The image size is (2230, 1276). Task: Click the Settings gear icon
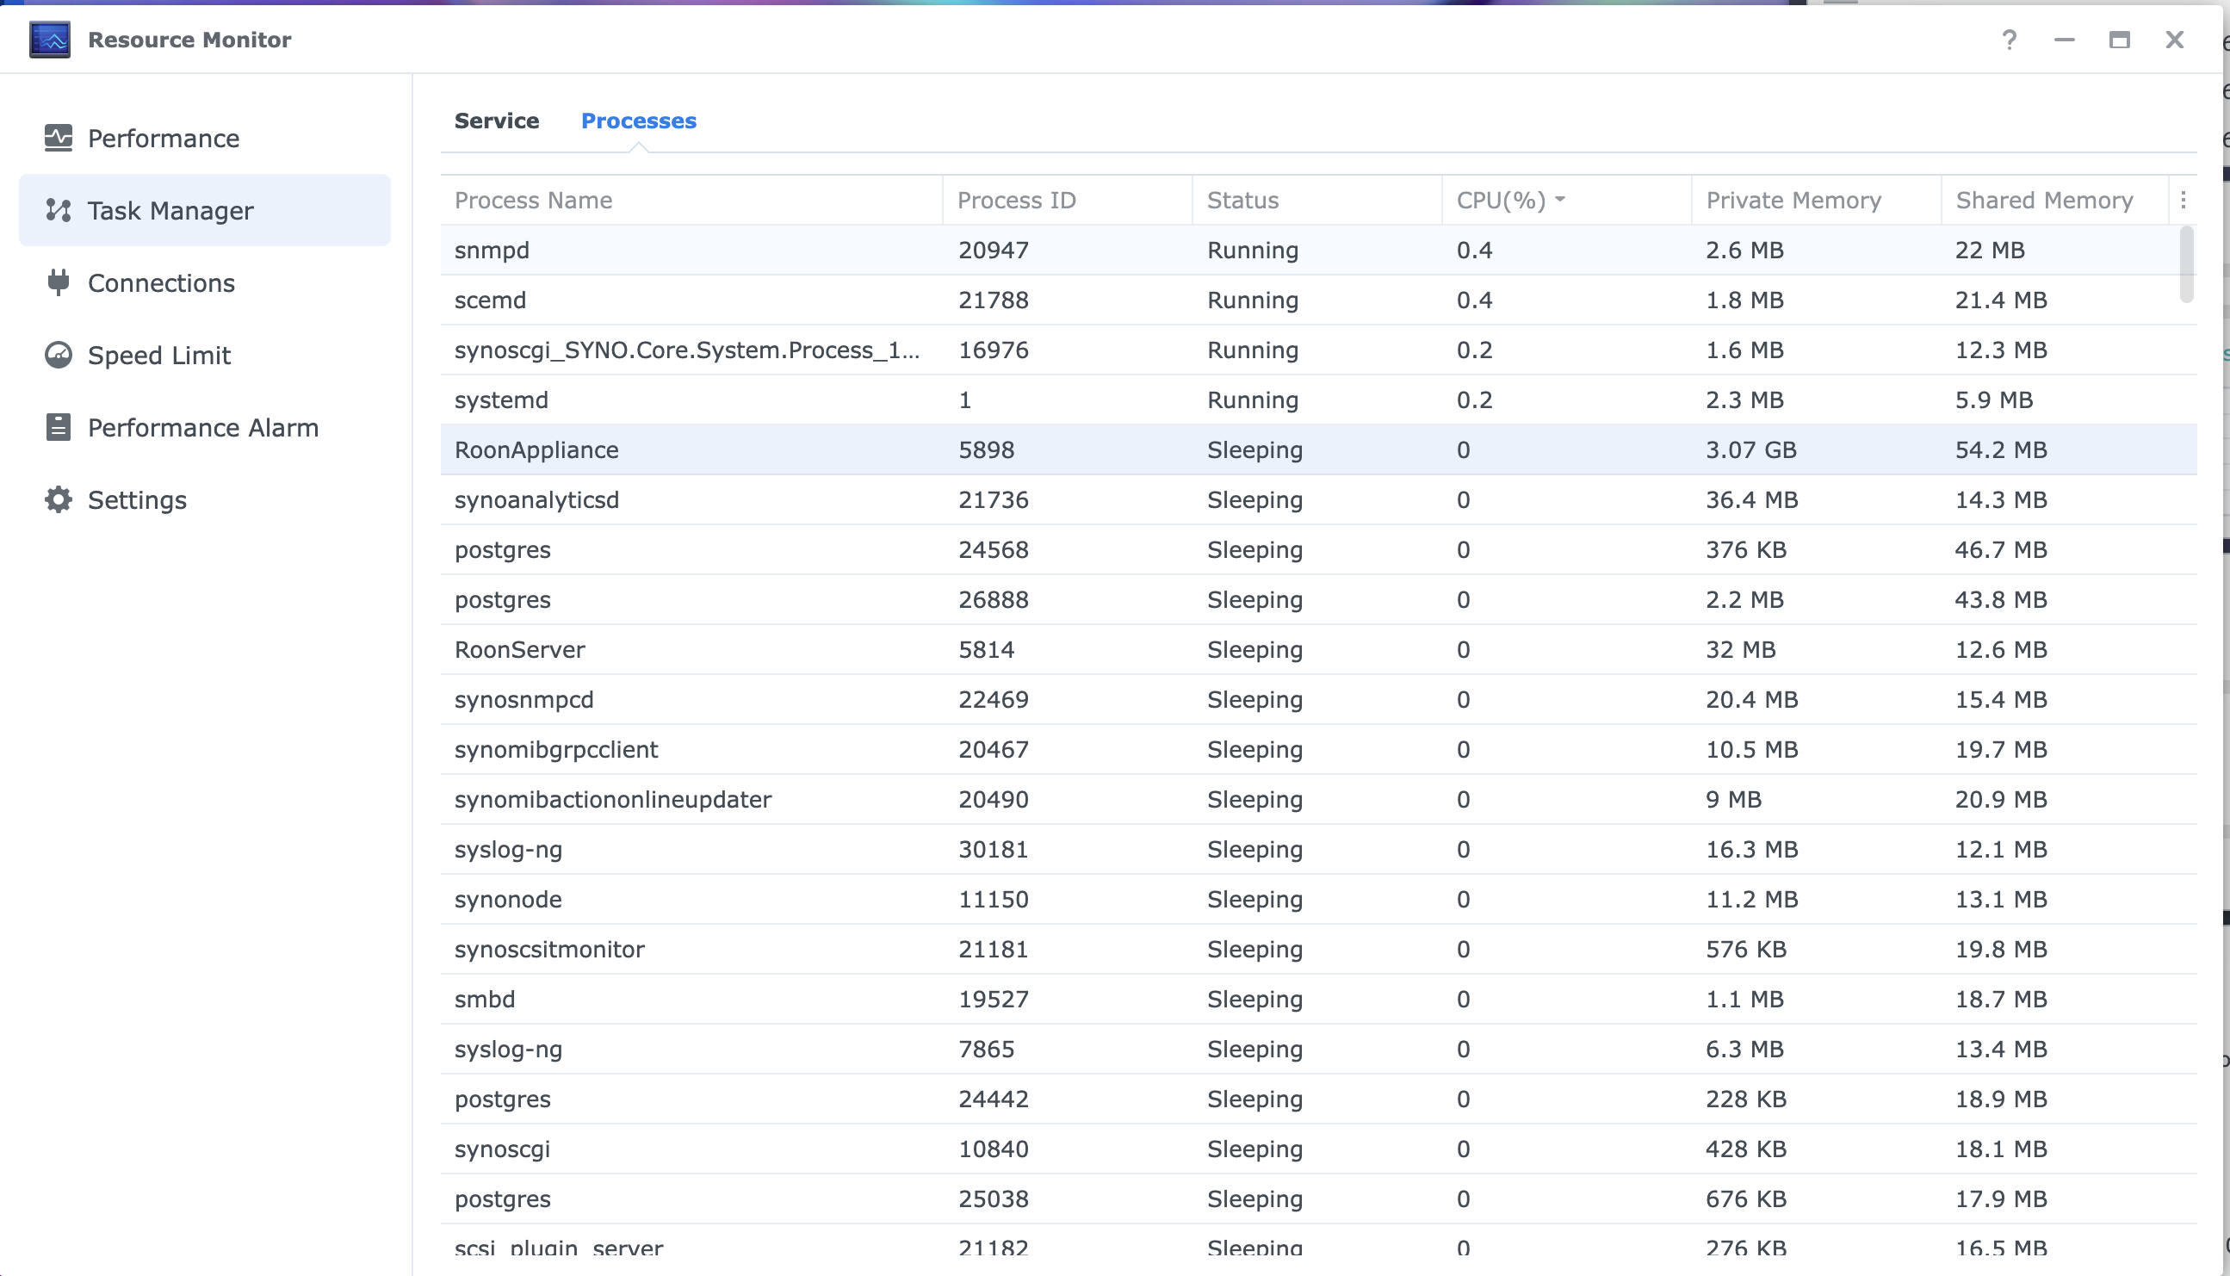(x=58, y=499)
